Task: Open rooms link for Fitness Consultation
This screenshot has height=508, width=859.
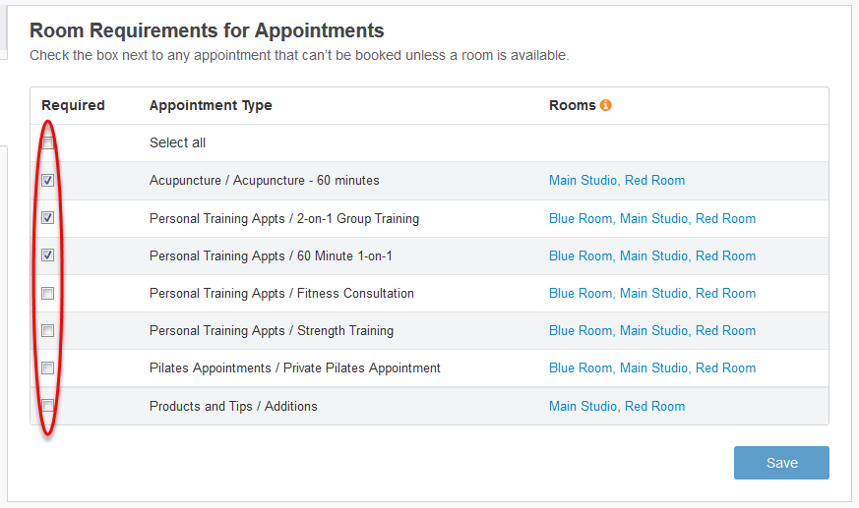Action: (652, 294)
